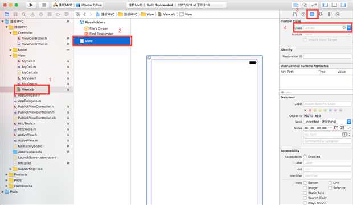Collapse the Controller folder
Image resolution: width=353 pixels, height=205 pixels.
(10, 33)
